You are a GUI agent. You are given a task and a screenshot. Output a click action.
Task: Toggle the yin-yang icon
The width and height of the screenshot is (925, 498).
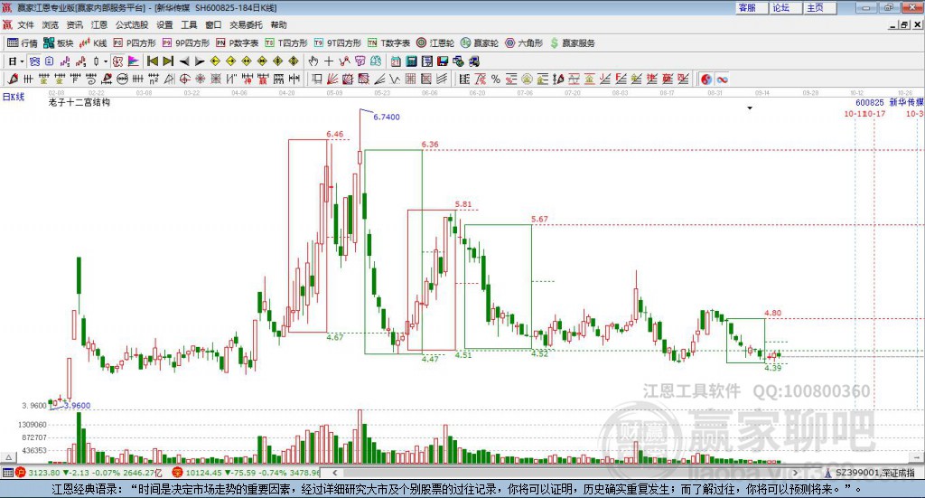pyautogui.click(x=706, y=79)
